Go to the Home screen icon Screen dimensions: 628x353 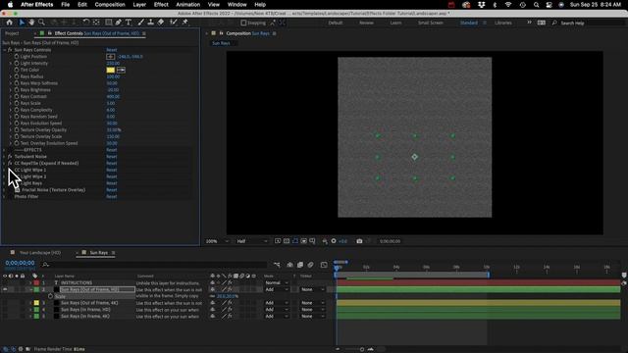pyautogui.click(x=9, y=23)
